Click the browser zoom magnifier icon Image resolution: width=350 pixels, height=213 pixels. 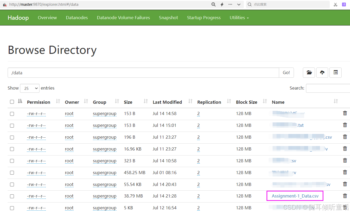click(214, 4)
